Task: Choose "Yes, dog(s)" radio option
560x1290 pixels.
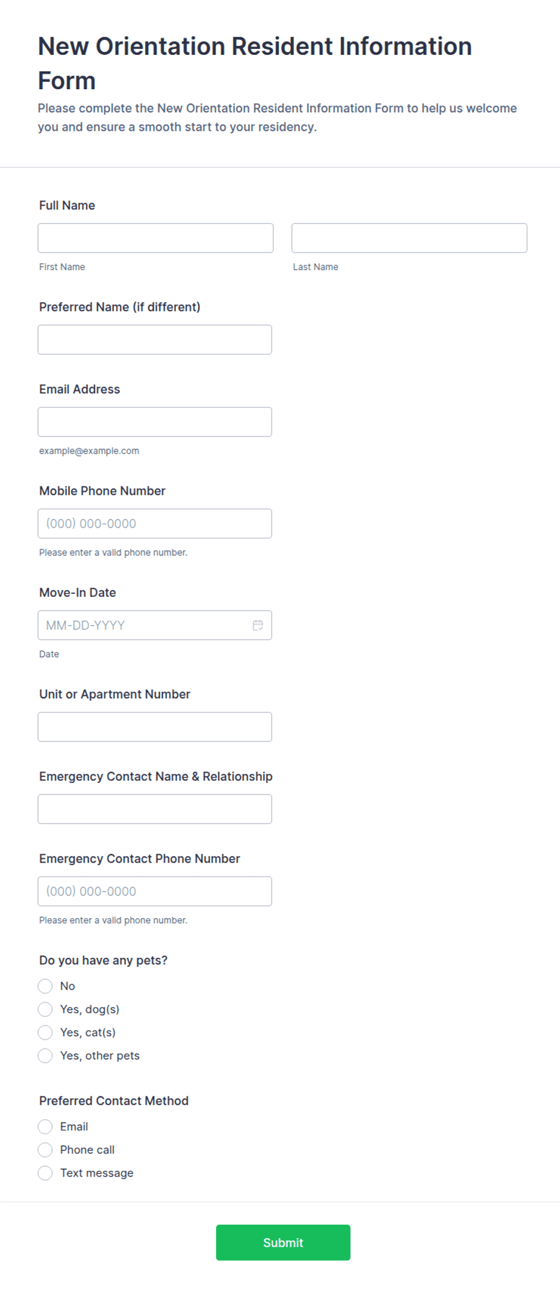Action: coord(45,1009)
